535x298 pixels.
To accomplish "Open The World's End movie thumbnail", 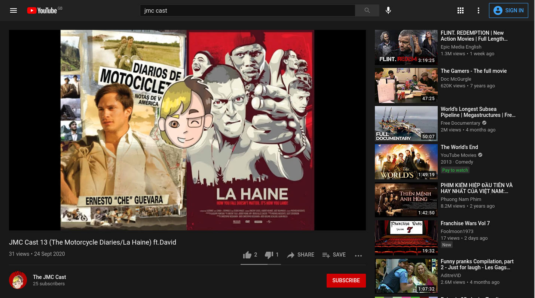I will [x=406, y=162].
